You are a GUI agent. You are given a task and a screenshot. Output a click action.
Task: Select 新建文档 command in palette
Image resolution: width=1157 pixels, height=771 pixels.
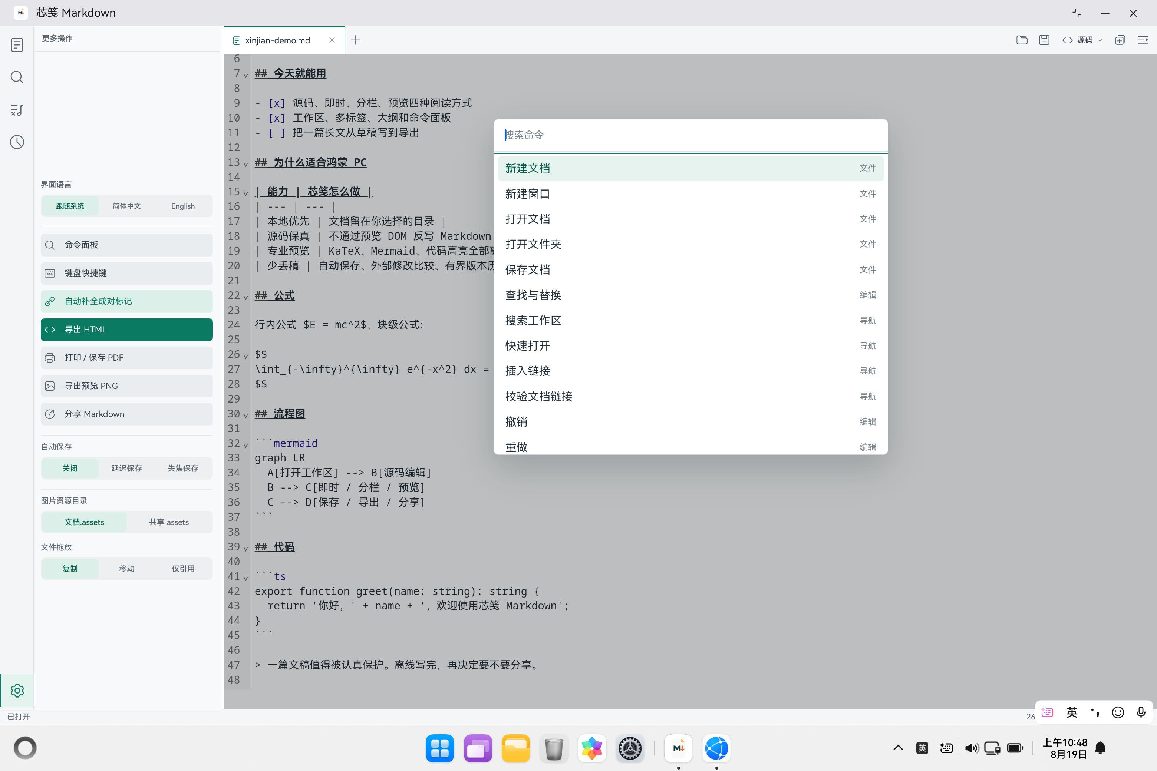690,168
